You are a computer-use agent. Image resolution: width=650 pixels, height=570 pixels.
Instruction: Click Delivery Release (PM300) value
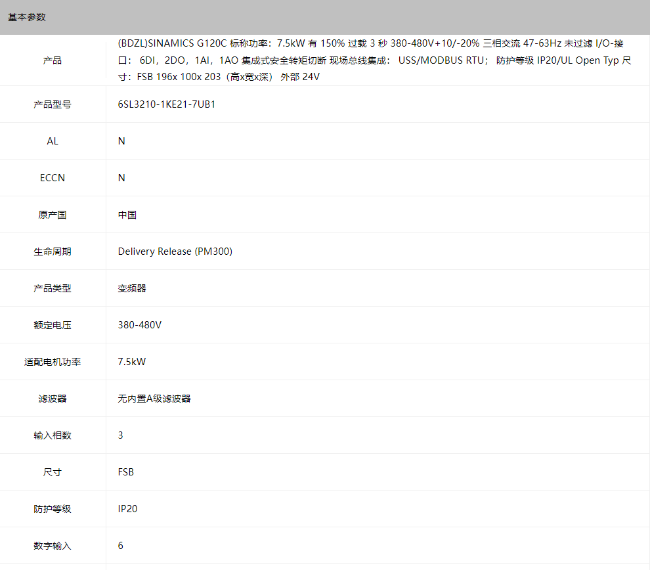(x=175, y=252)
